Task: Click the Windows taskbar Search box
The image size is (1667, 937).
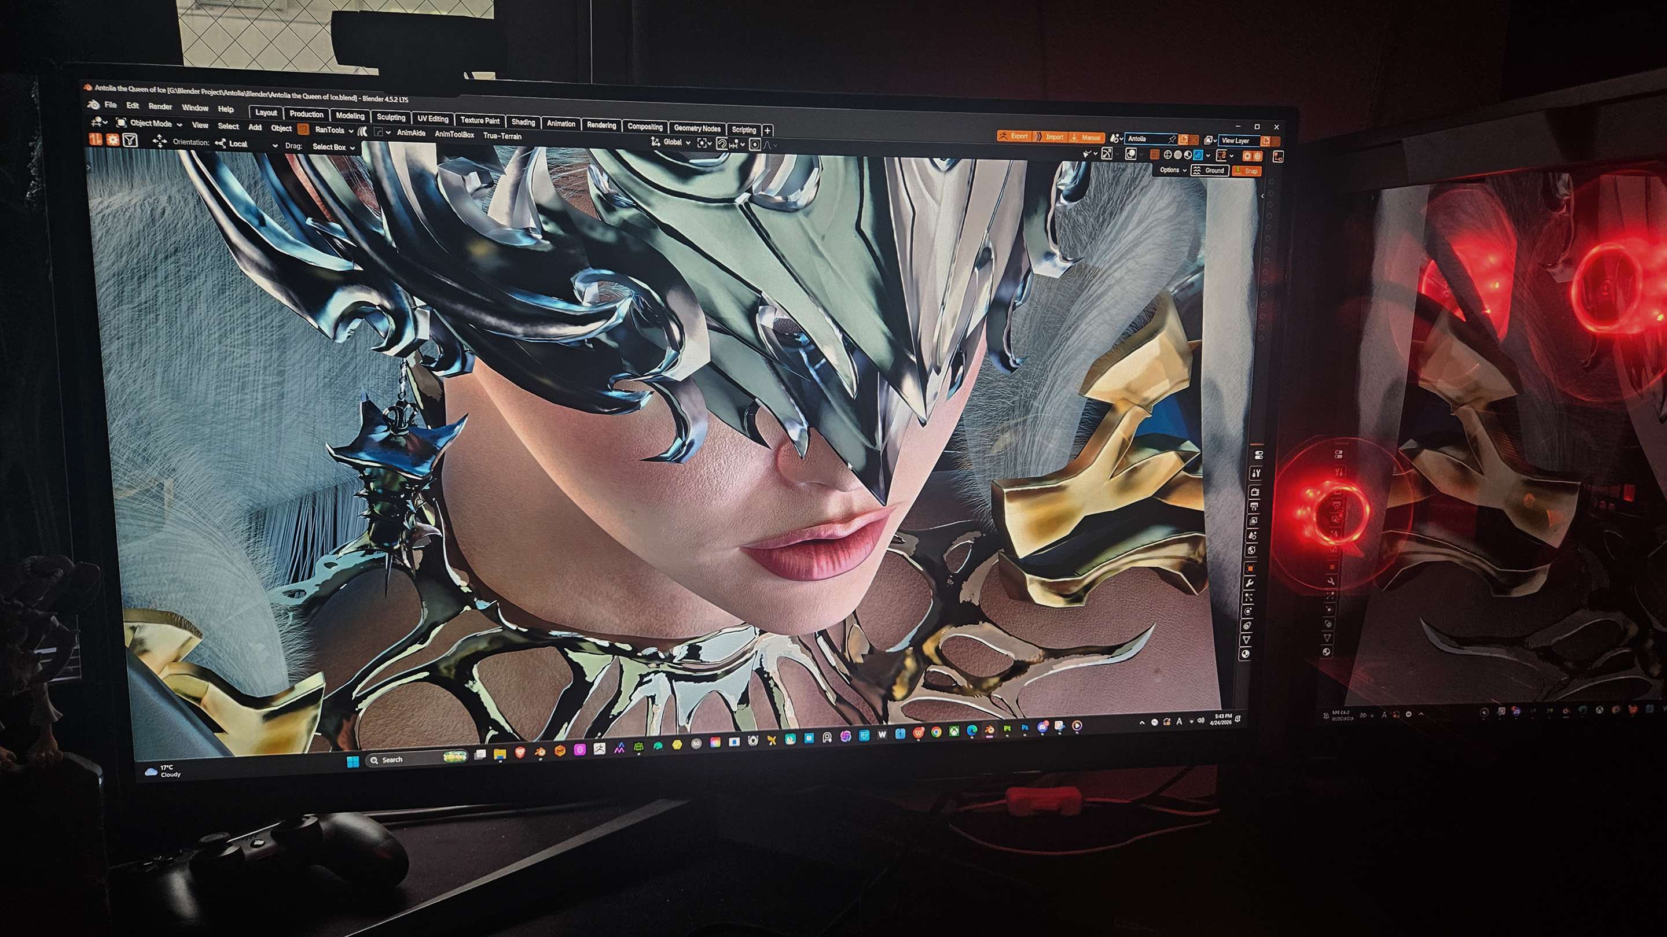Action: coord(417,758)
